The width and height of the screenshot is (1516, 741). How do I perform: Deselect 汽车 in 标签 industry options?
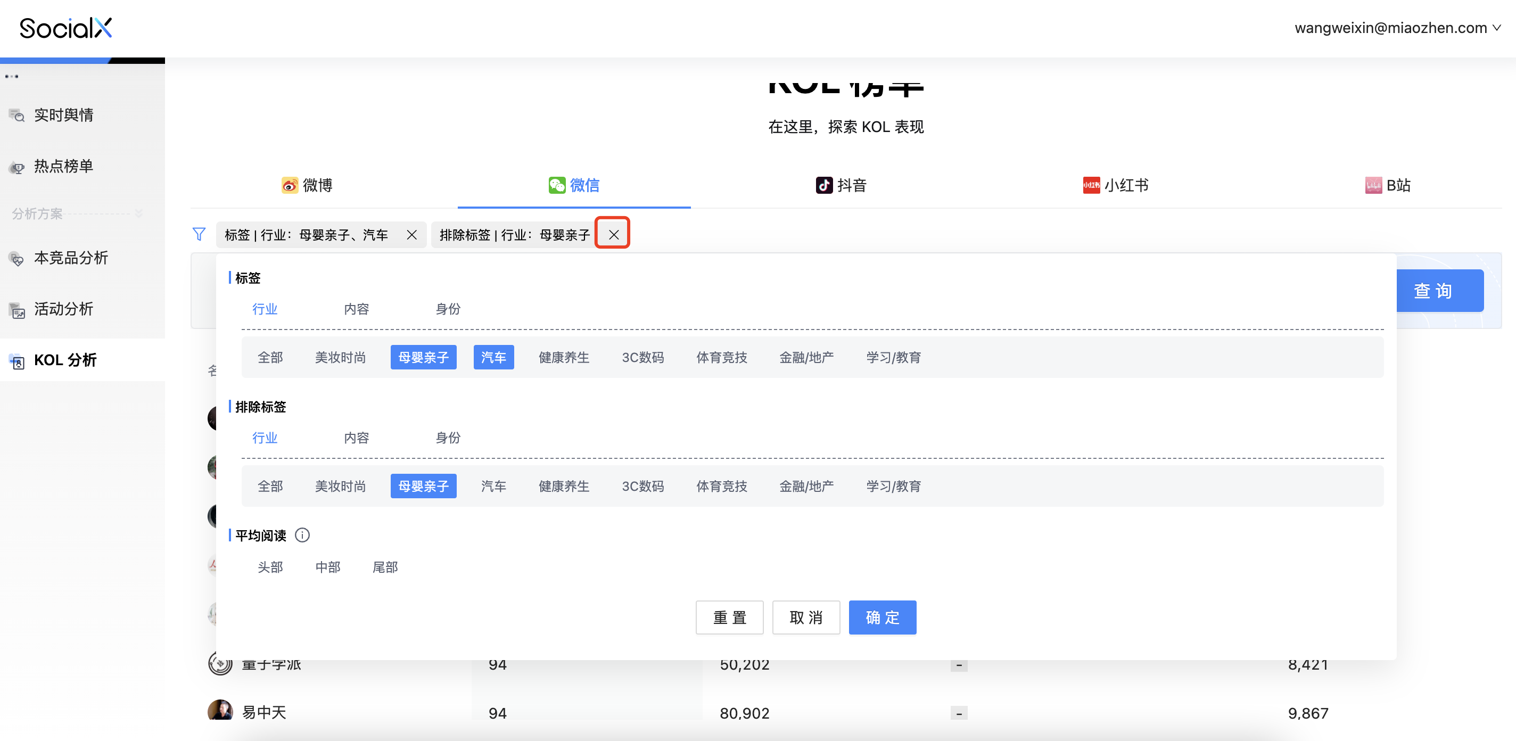click(494, 357)
